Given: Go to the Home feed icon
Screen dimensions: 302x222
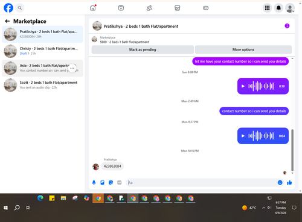Looking at the screenshot, I should click(x=93, y=8).
